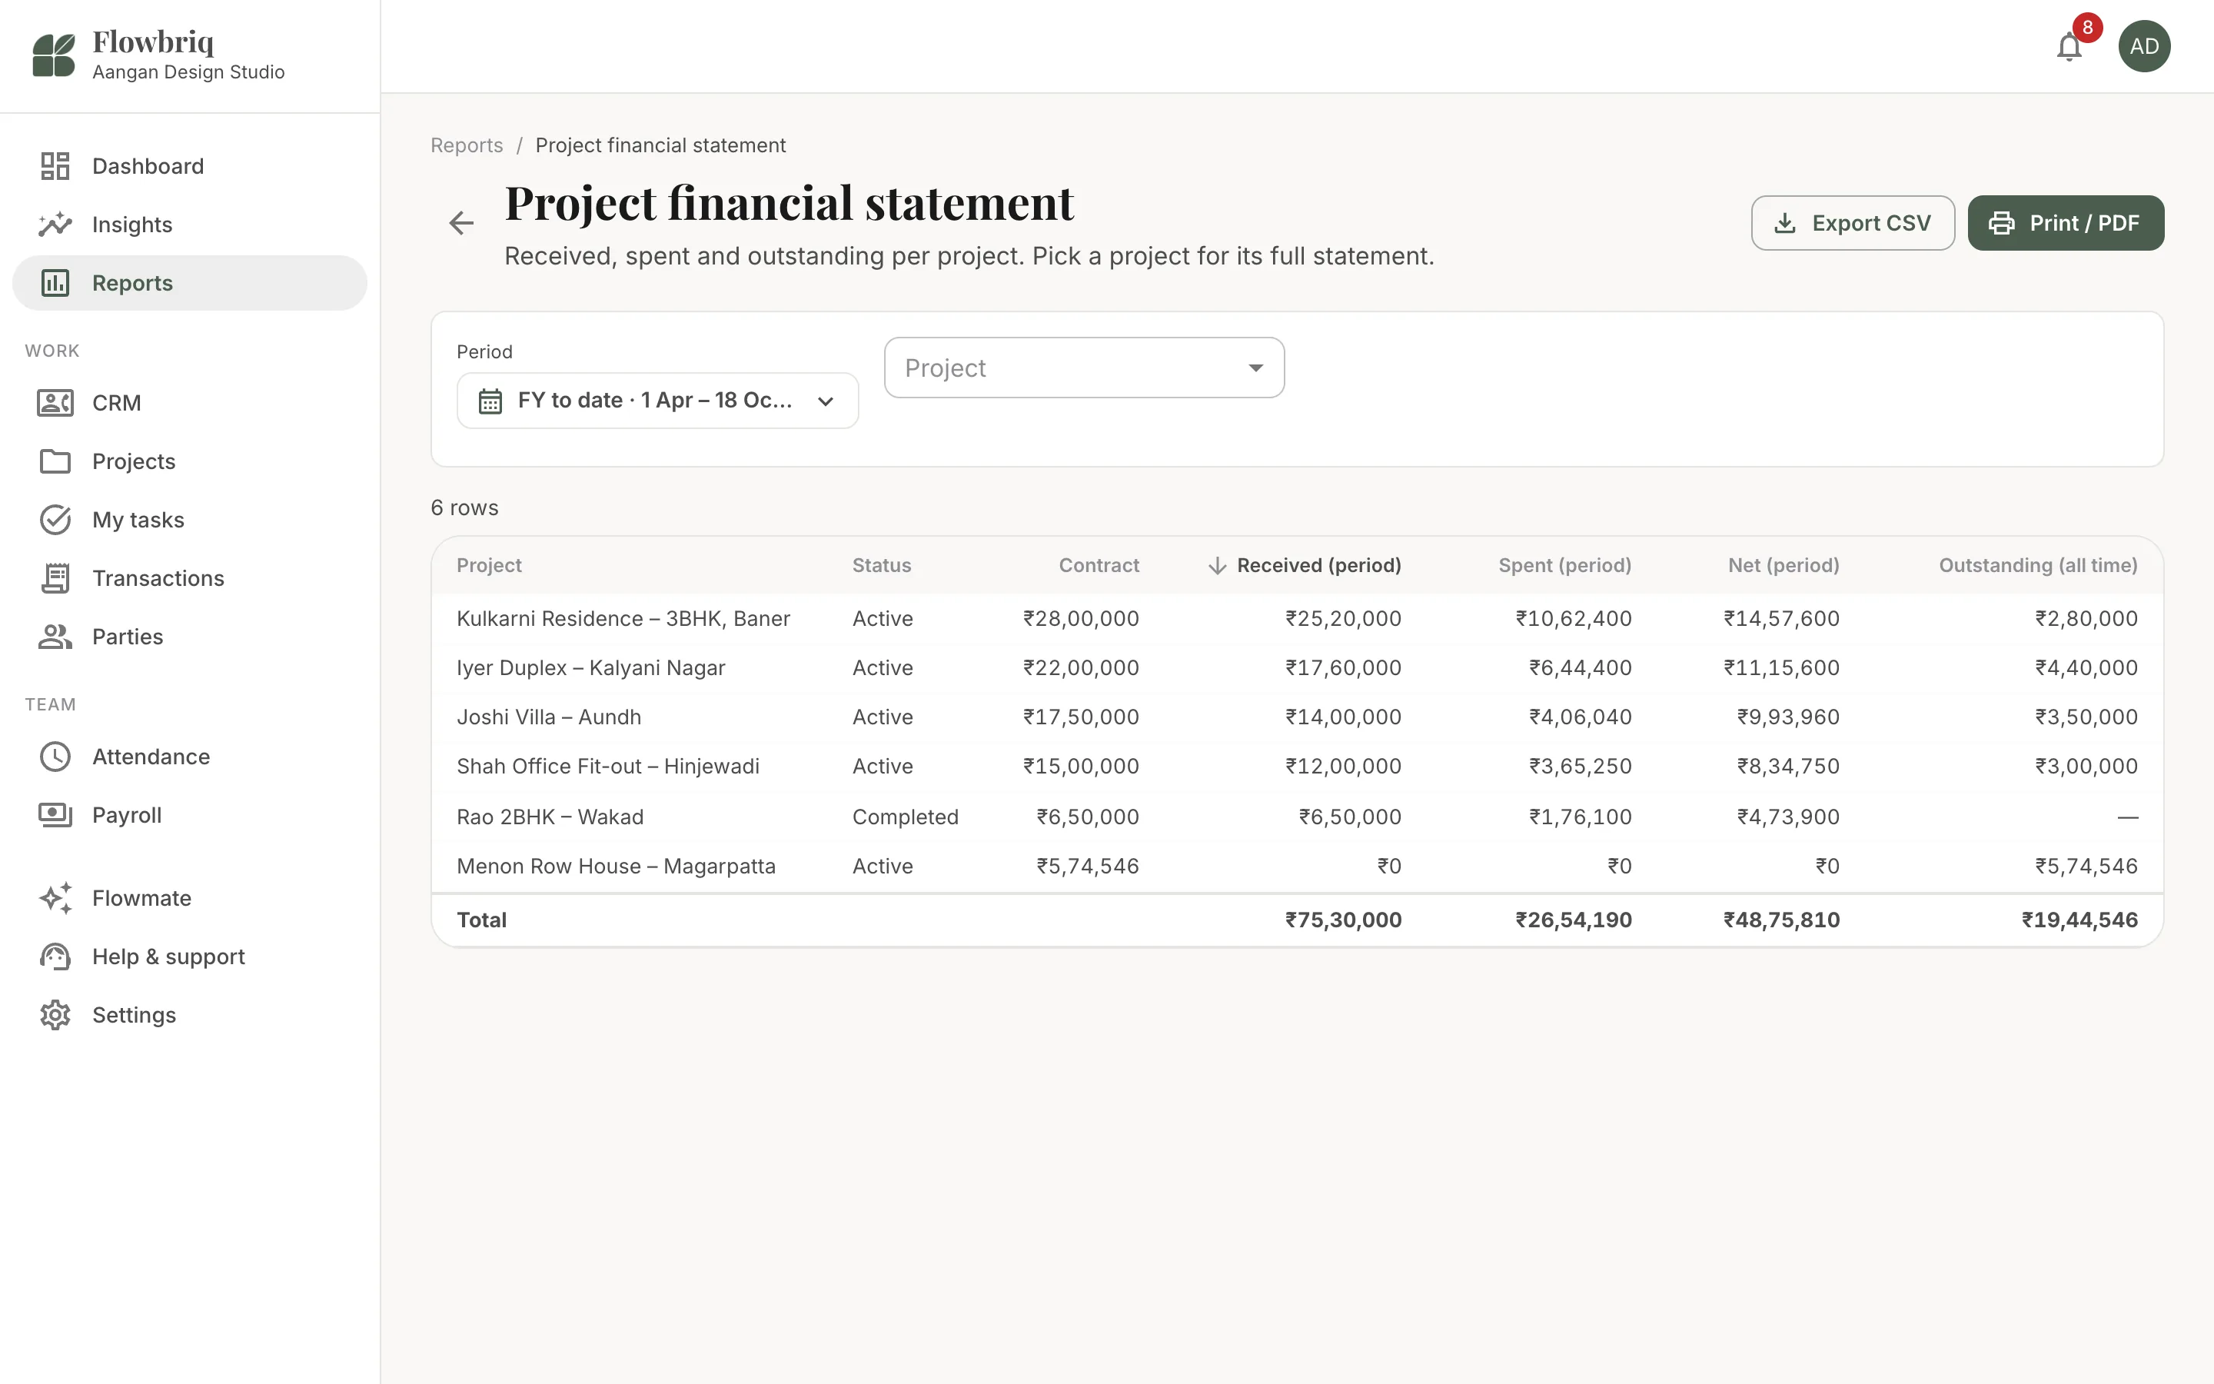Image resolution: width=2214 pixels, height=1384 pixels.
Task: Click the Aangan Design Studio name
Action: tap(188, 72)
